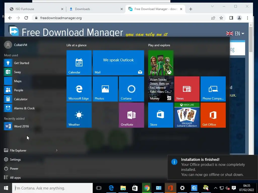Open the Store tile
The image size is (258, 193).
click(x=160, y=115)
